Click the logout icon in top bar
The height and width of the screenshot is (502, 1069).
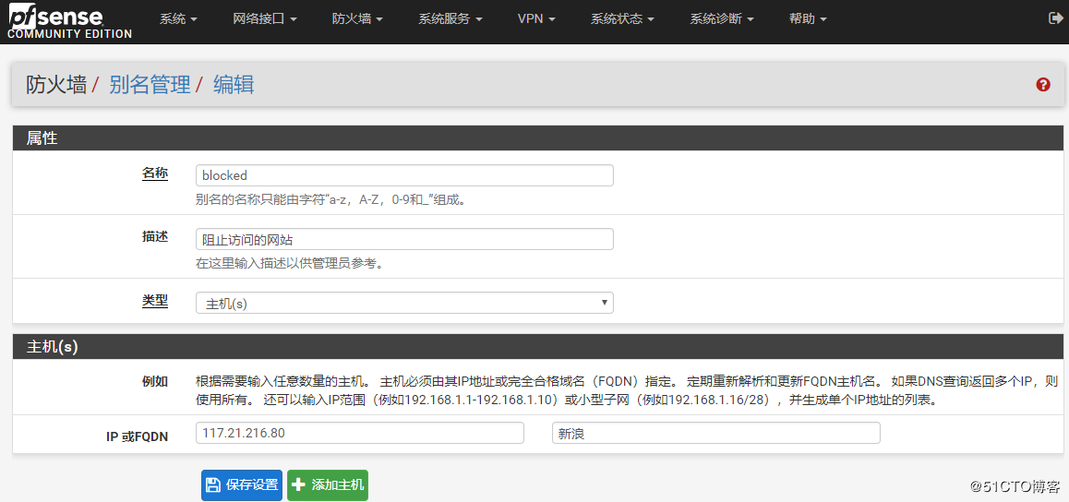[x=1055, y=18]
